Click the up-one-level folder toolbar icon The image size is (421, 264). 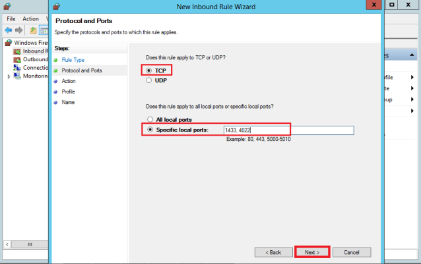tap(33, 30)
